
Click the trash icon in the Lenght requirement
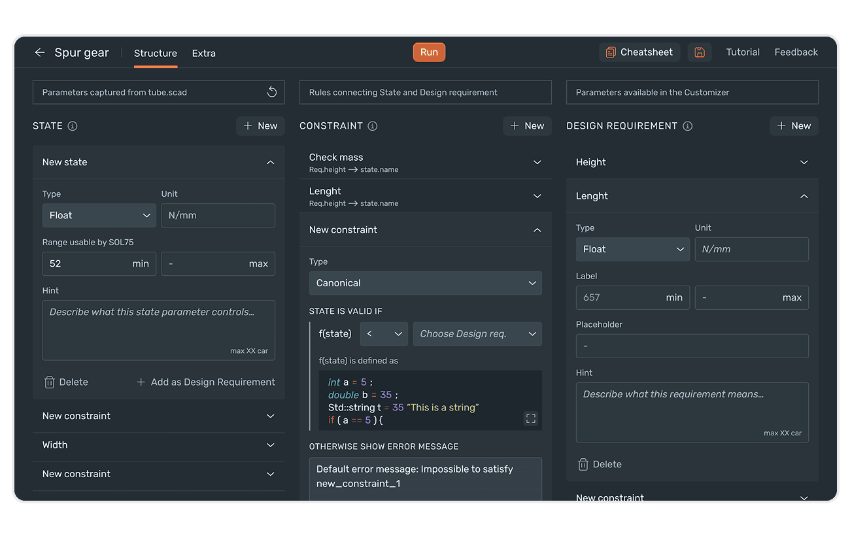pyautogui.click(x=583, y=465)
